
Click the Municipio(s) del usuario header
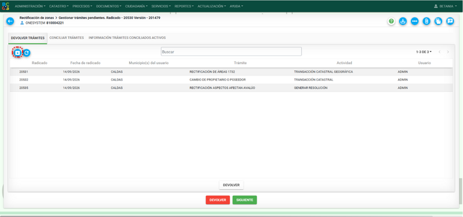(149, 63)
